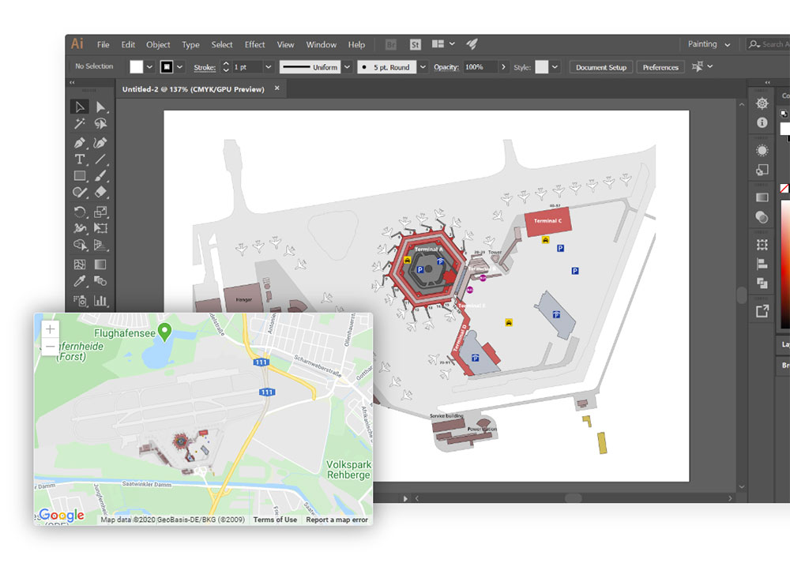Expand the Opacity value arrow
The height and width of the screenshot is (563, 790).
pyautogui.click(x=502, y=67)
